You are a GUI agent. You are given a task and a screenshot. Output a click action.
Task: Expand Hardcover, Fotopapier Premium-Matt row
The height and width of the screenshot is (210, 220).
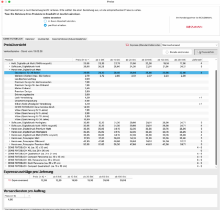9,144
